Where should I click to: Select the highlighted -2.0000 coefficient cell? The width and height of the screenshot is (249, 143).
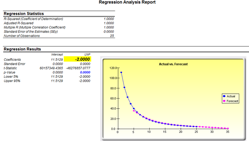tap(78, 59)
